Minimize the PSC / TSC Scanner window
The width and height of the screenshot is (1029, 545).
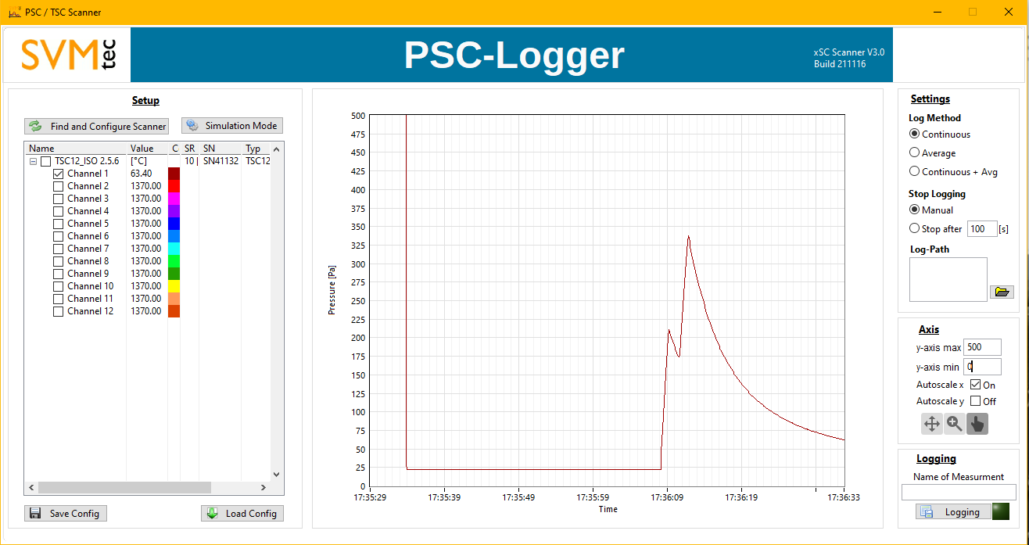[938, 12]
